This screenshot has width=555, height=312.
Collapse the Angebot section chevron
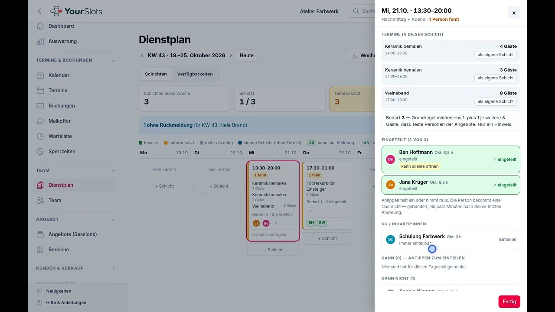(x=114, y=220)
